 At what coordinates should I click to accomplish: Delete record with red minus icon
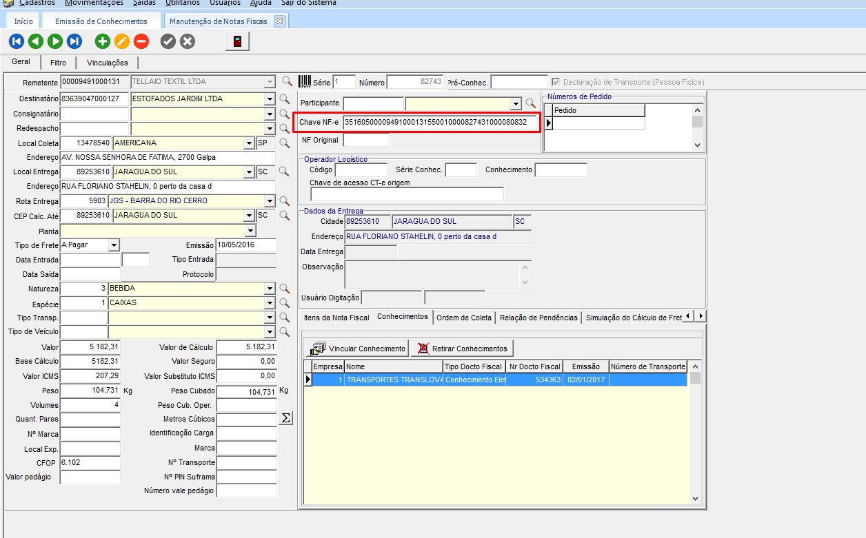(x=141, y=42)
